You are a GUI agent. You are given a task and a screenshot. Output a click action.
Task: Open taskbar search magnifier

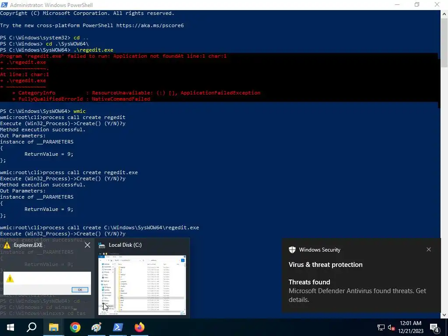[31, 327]
